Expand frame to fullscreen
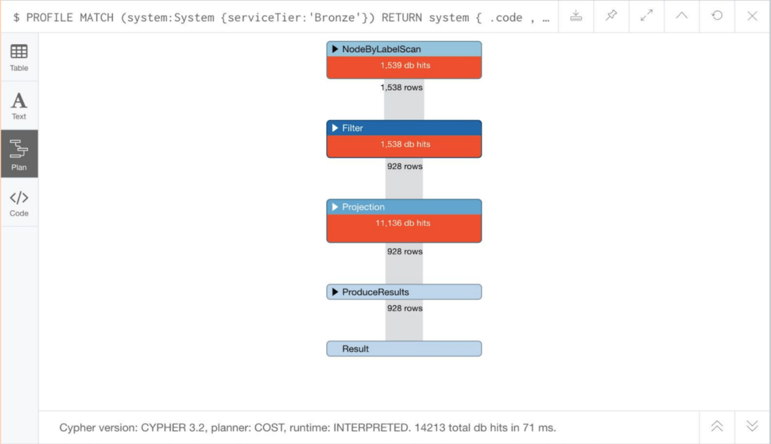The image size is (771, 444). [x=647, y=16]
